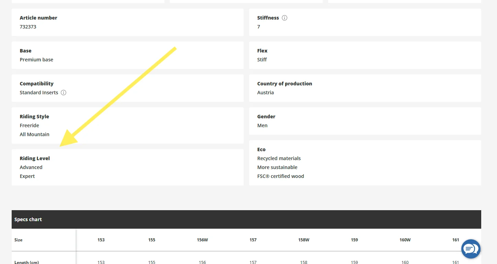The width and height of the screenshot is (497, 264).
Task: Click FSC® certified wood text
Action: pyautogui.click(x=280, y=176)
